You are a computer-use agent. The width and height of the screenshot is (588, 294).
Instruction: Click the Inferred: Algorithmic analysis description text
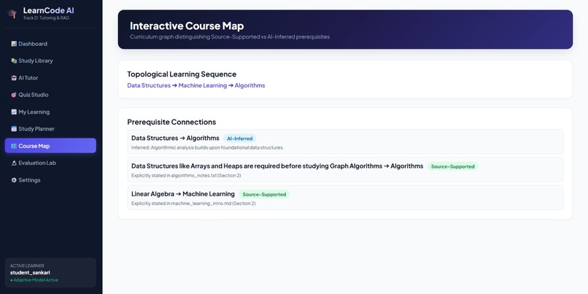pos(207,148)
